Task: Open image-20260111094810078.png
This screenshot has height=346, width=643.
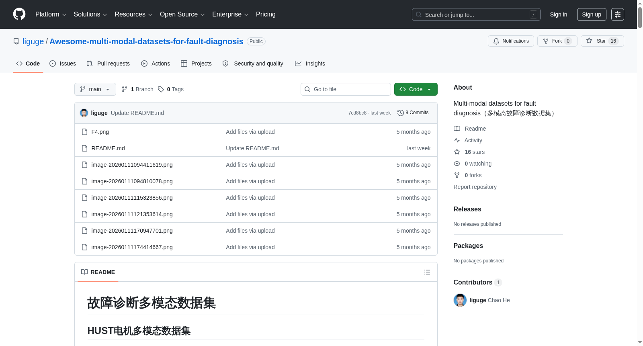Action: point(132,181)
